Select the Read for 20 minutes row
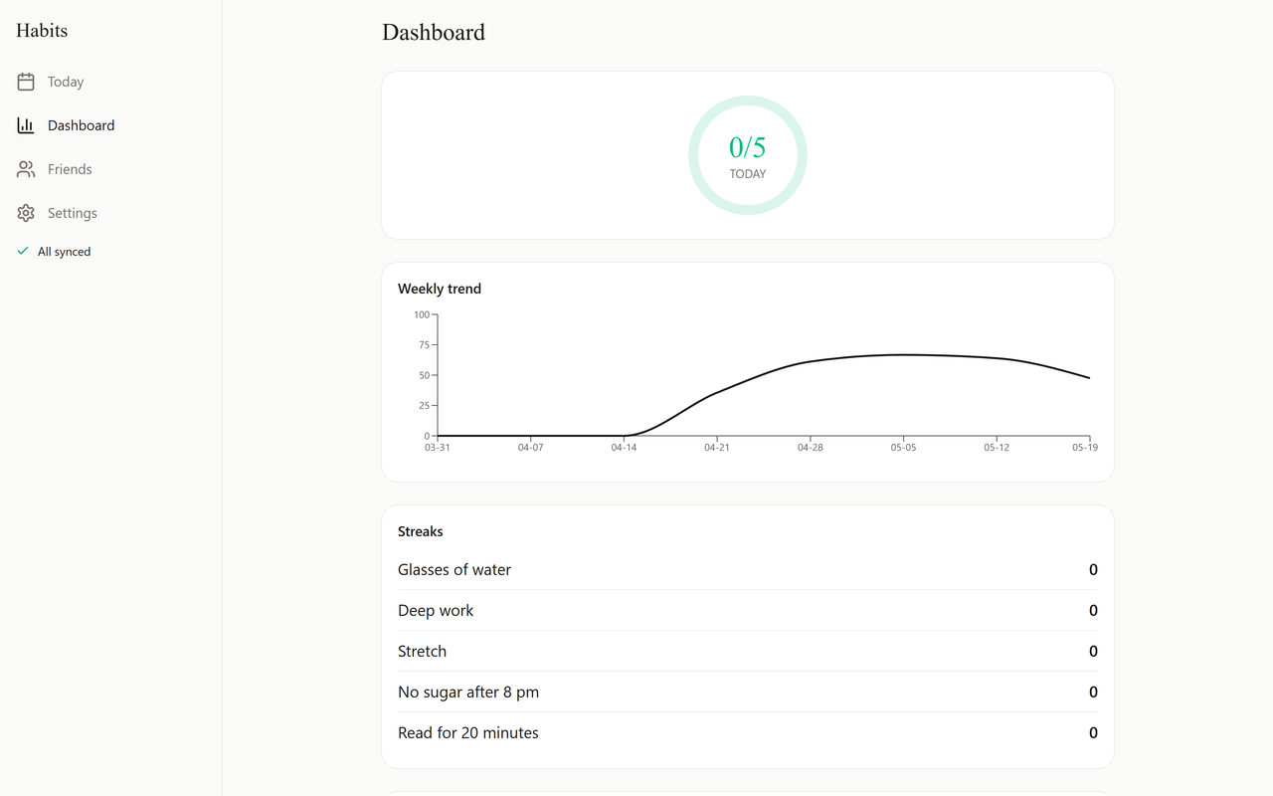This screenshot has width=1273, height=796. click(x=748, y=733)
